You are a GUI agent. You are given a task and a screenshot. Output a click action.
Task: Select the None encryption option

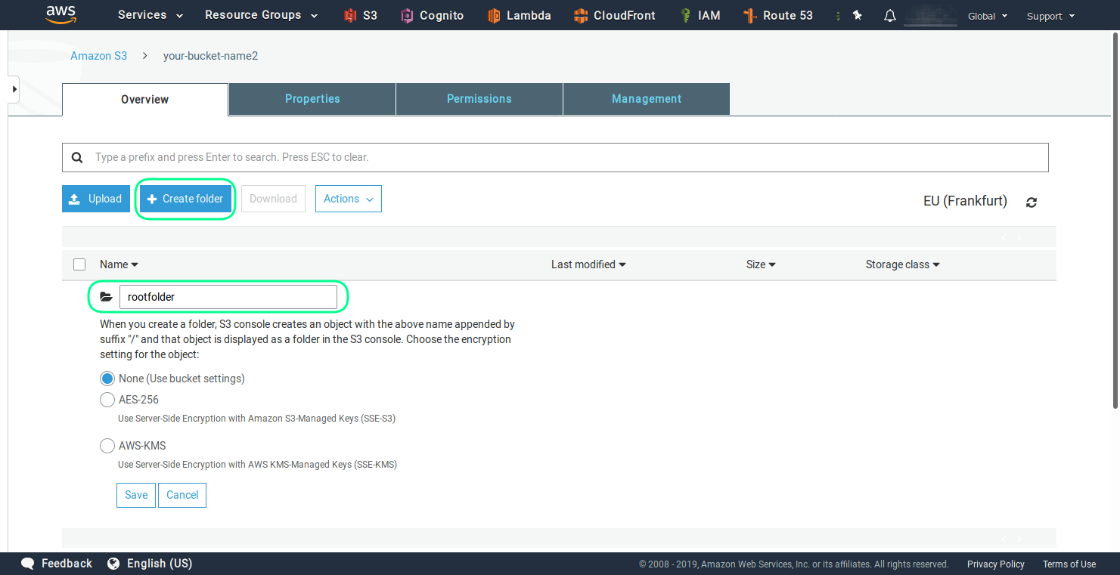coord(107,378)
